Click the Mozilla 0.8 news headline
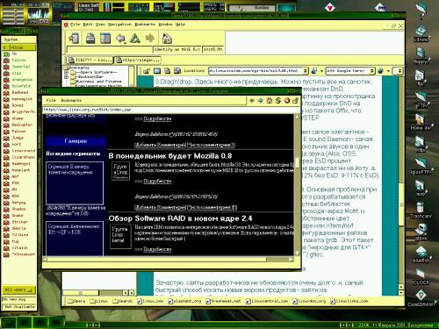439x329 pixels. pos(170,156)
